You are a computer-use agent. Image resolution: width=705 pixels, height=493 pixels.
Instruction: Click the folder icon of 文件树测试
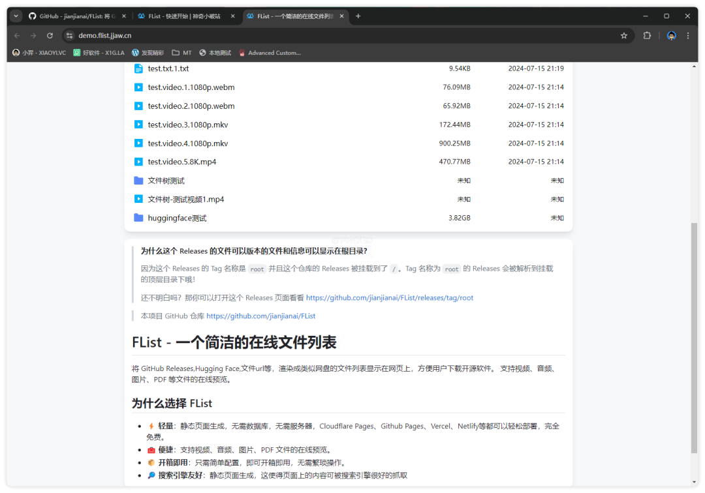click(138, 180)
